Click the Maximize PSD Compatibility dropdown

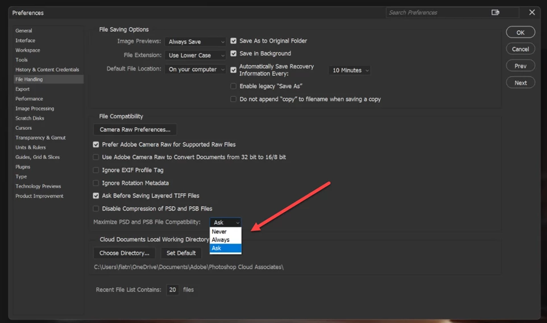click(225, 223)
